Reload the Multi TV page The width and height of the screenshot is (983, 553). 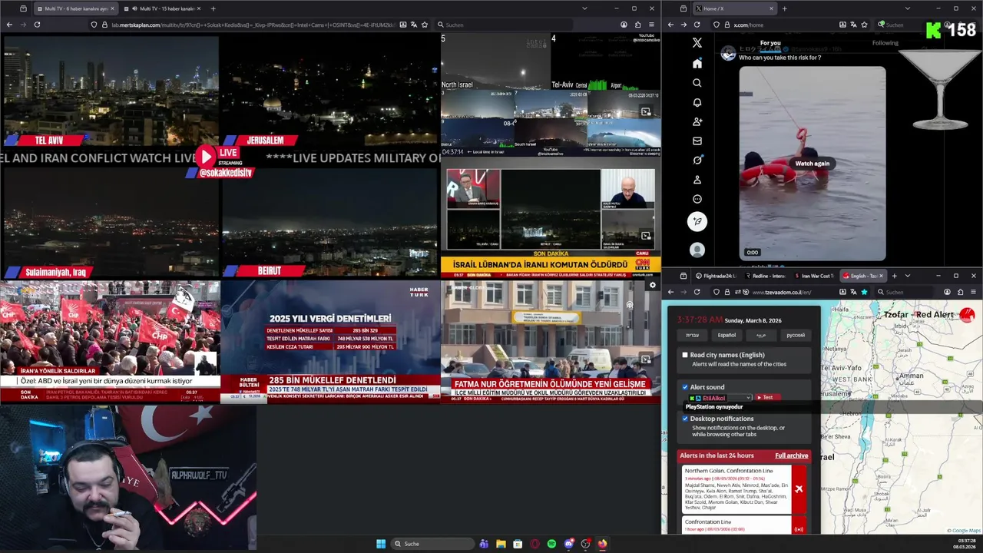pos(36,25)
